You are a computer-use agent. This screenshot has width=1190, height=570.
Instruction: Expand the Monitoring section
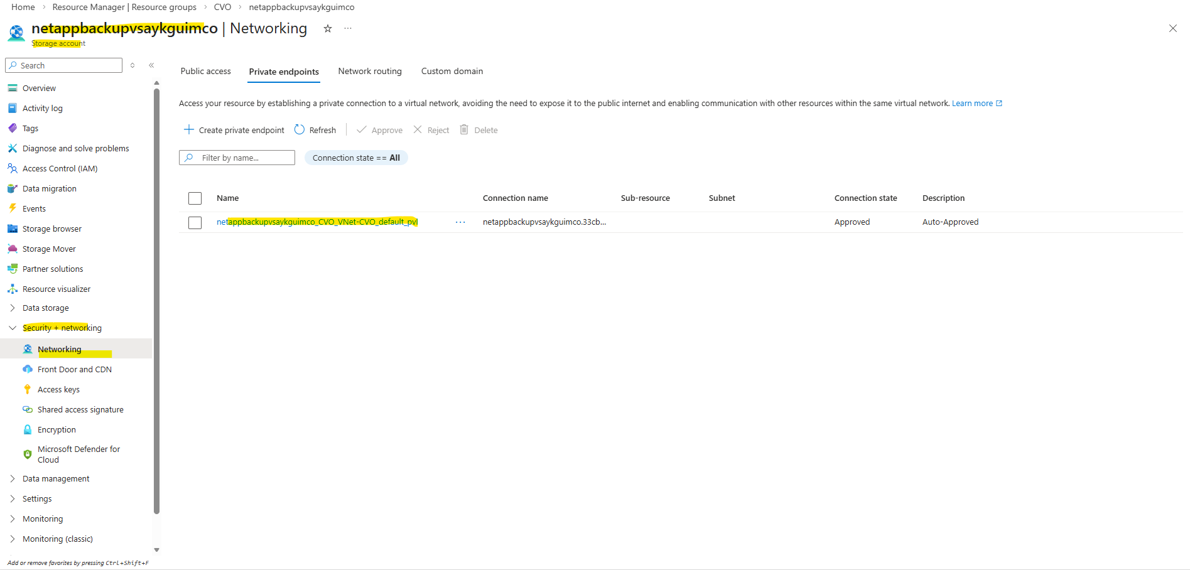click(x=13, y=519)
